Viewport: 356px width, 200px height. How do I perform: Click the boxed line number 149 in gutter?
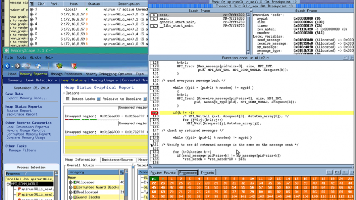click(x=155, y=138)
